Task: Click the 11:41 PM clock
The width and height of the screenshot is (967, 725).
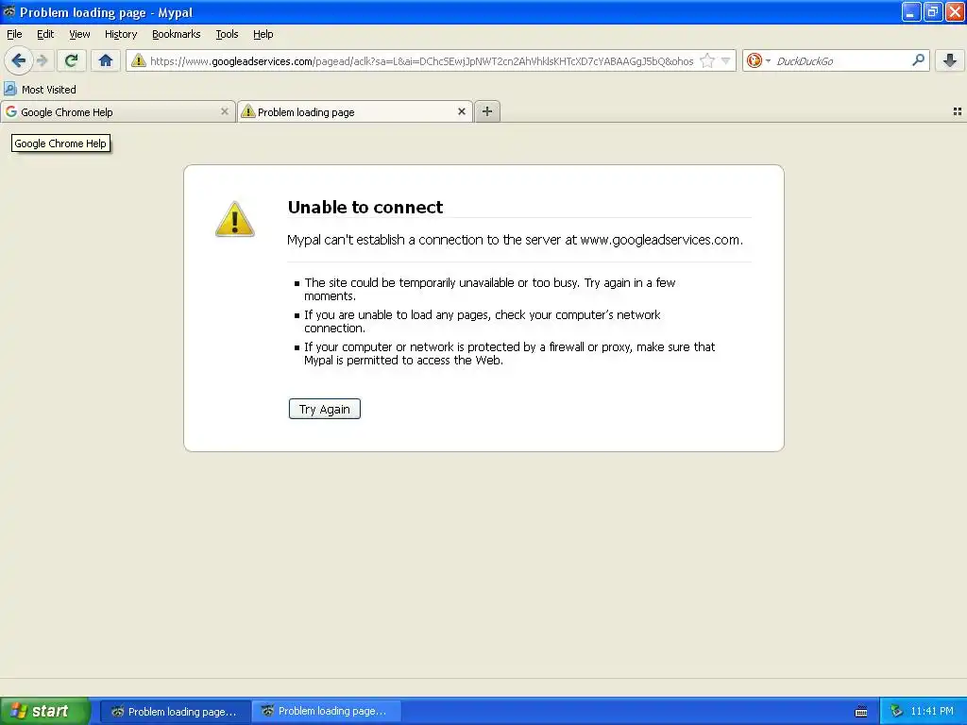Action: (932, 711)
